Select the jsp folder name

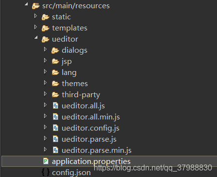click(x=67, y=62)
